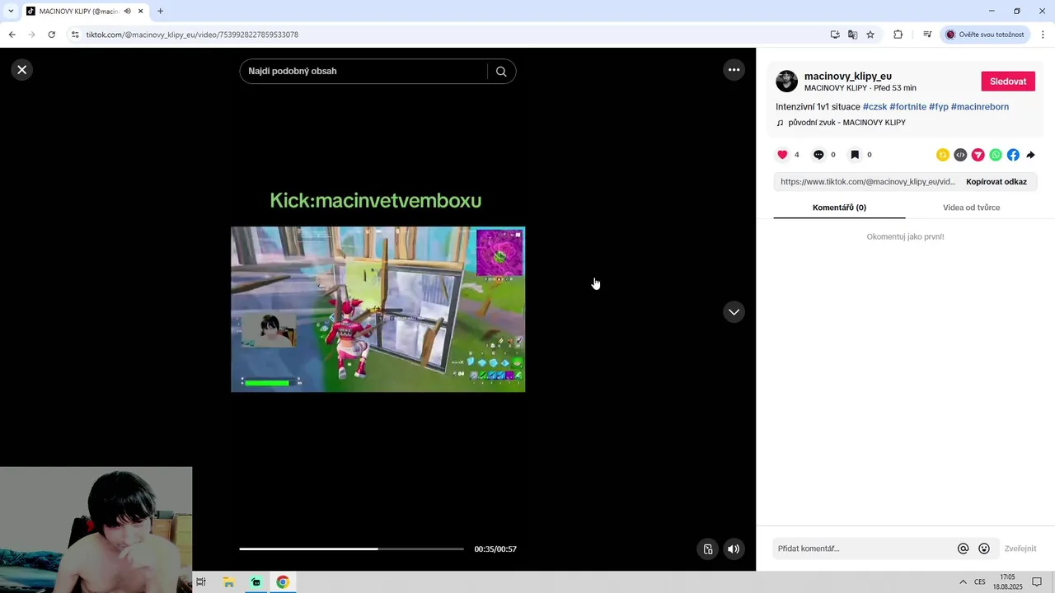Like the video with the heart icon
The height and width of the screenshot is (593, 1055).
(x=782, y=155)
